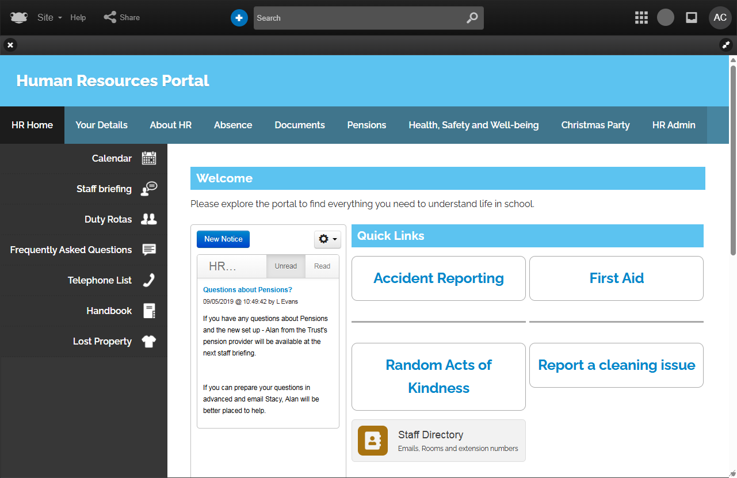
Task: Open the Accident Reporting quick link
Action: (438, 278)
